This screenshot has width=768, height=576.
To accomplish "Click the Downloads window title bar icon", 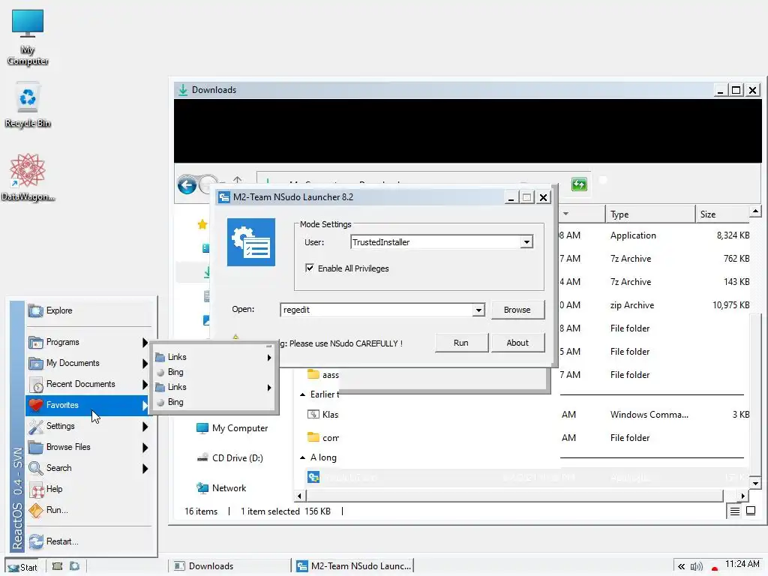I will pos(183,90).
